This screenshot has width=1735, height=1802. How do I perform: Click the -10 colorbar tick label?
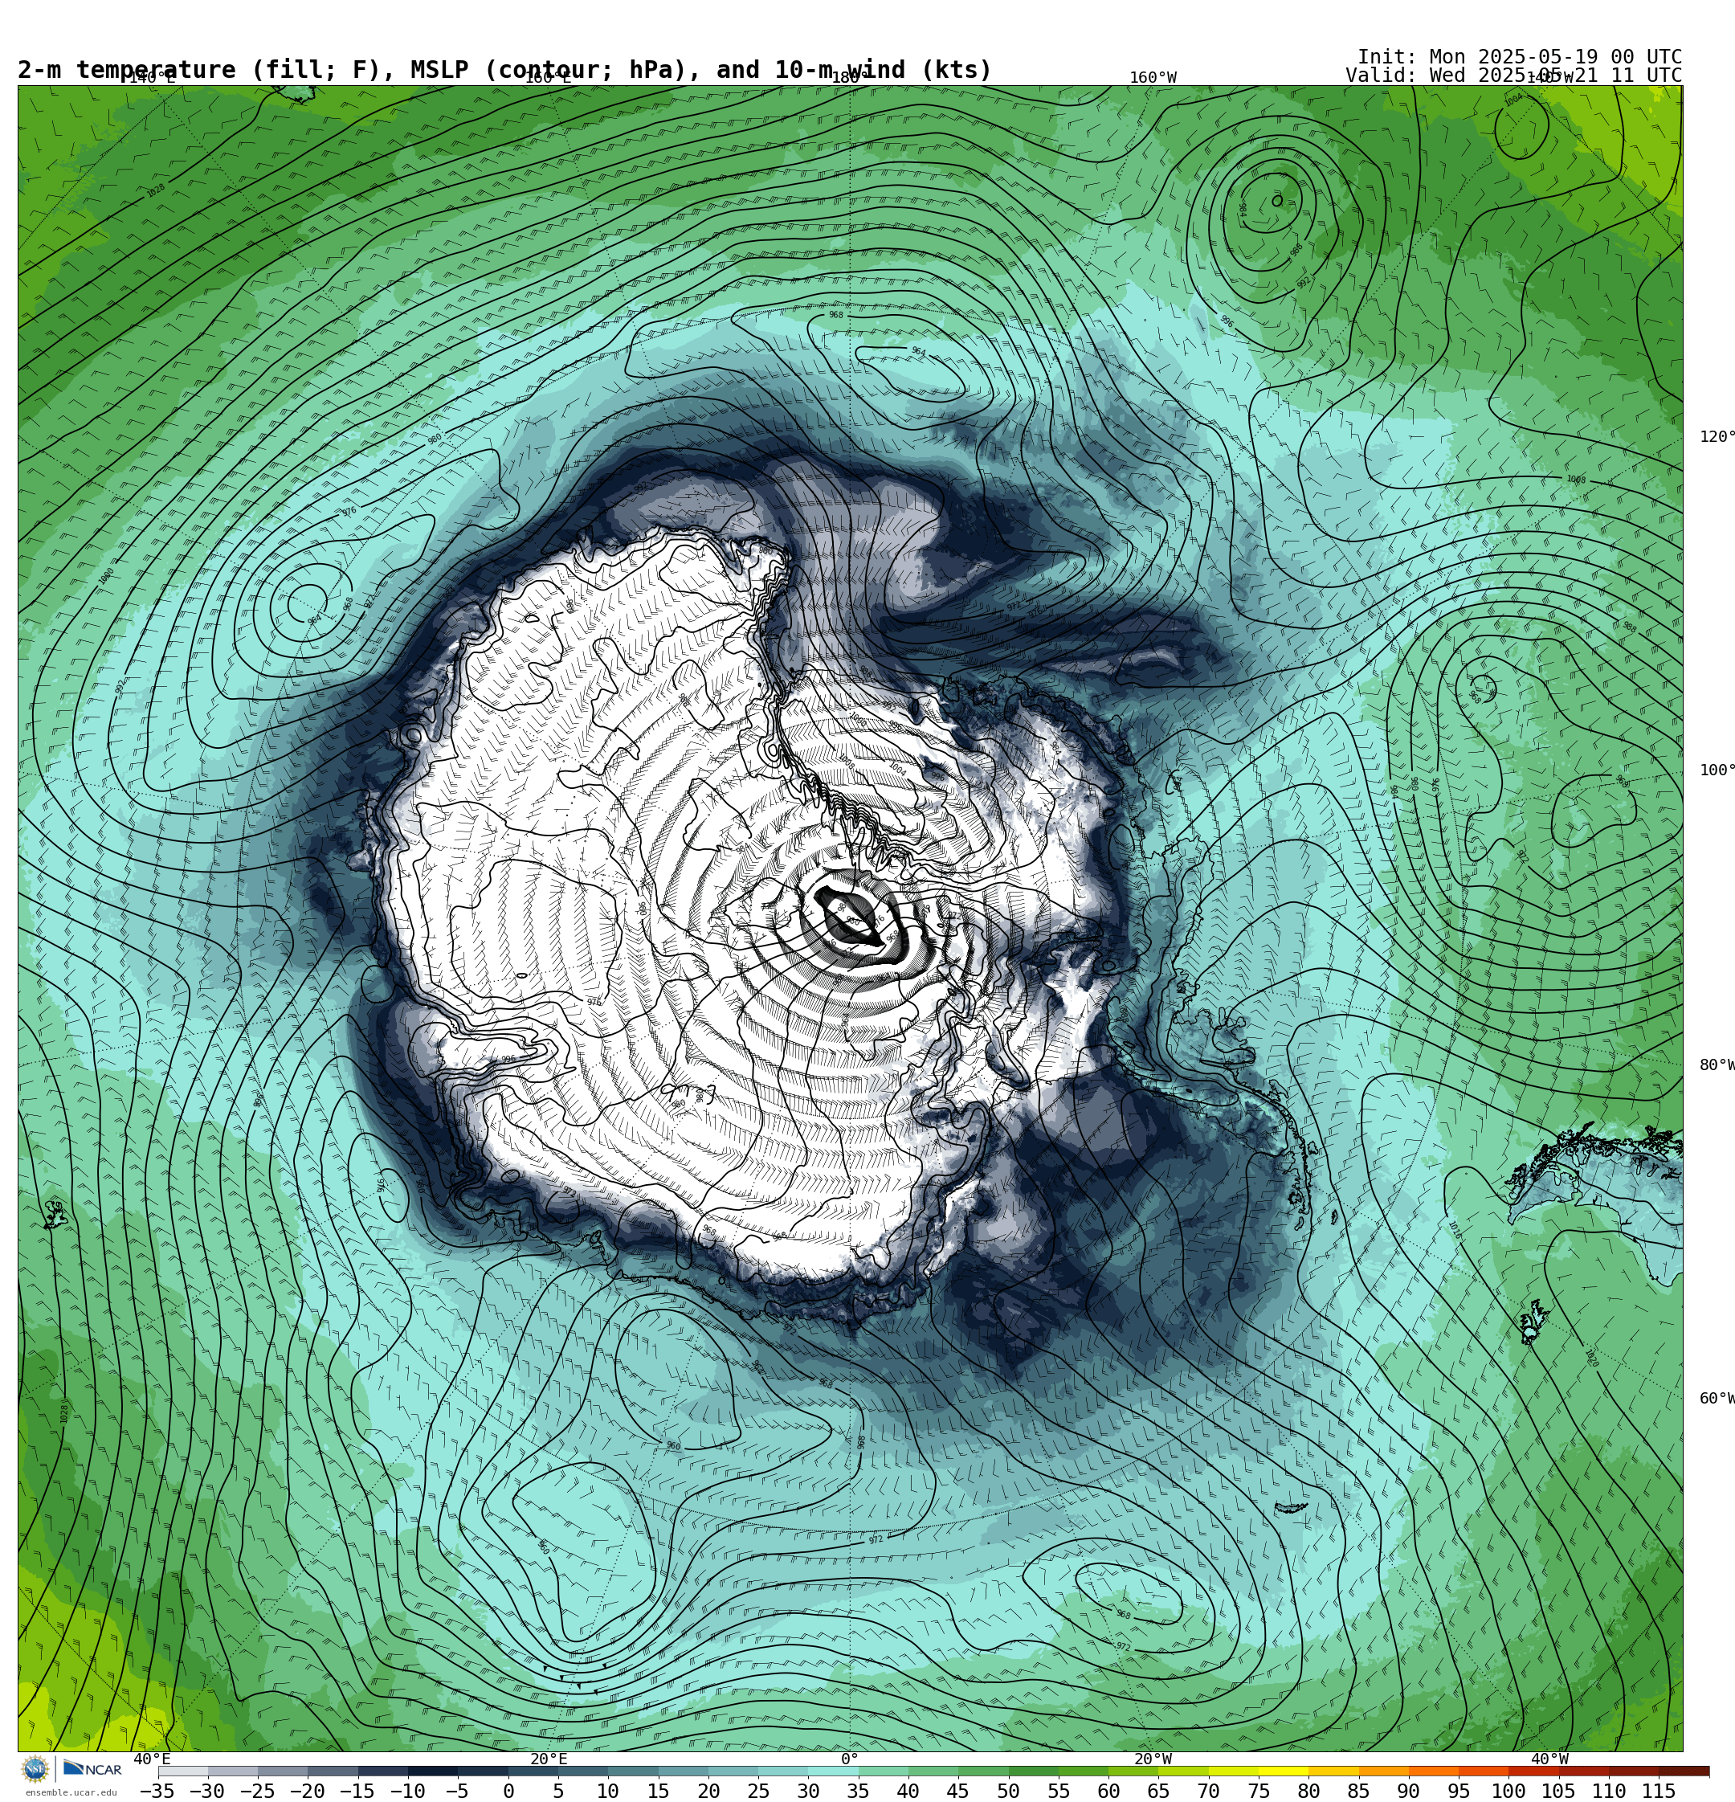[407, 1791]
